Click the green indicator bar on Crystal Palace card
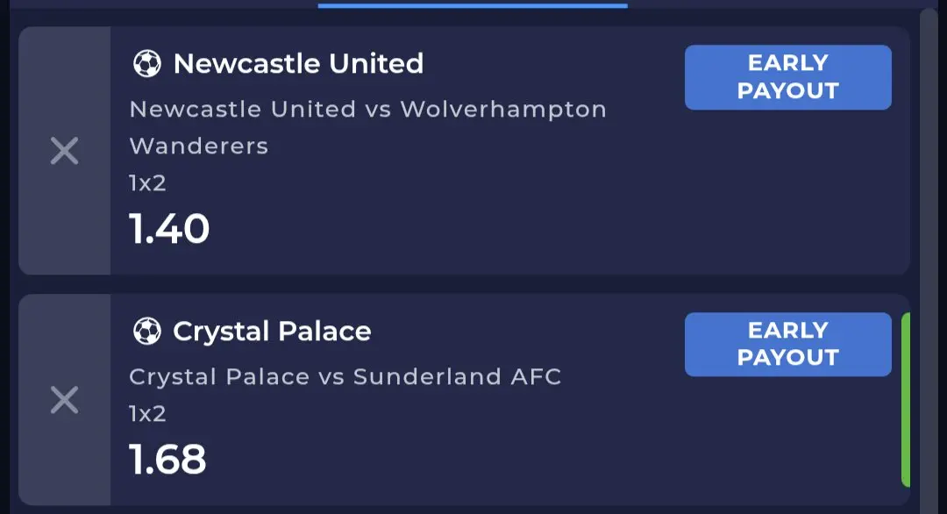Screen dimensions: 947x514 coord(905,399)
